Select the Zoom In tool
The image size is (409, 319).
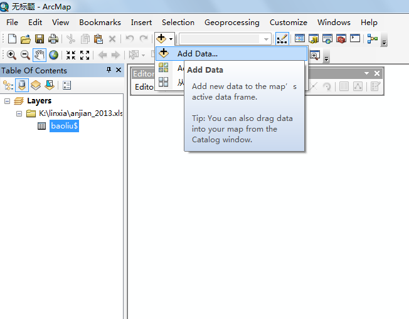click(x=11, y=55)
